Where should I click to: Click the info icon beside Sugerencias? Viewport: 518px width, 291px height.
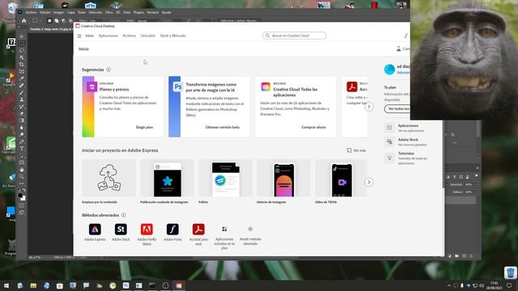pyautogui.click(x=108, y=70)
